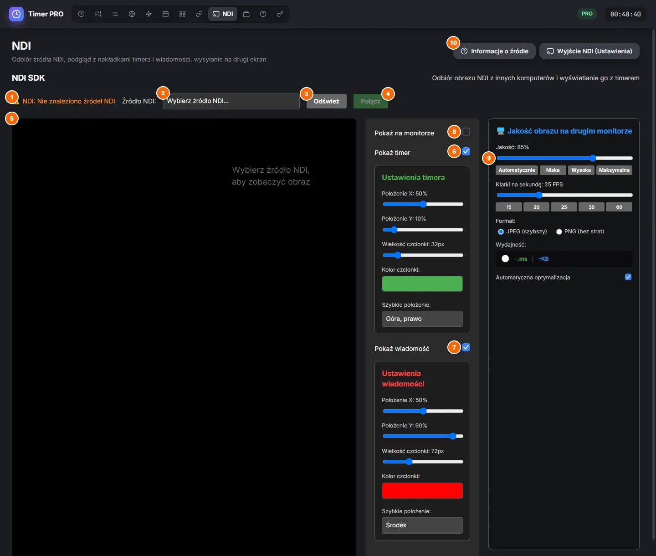
Task: Click the chain link toolbar icon
Action: pos(199,14)
